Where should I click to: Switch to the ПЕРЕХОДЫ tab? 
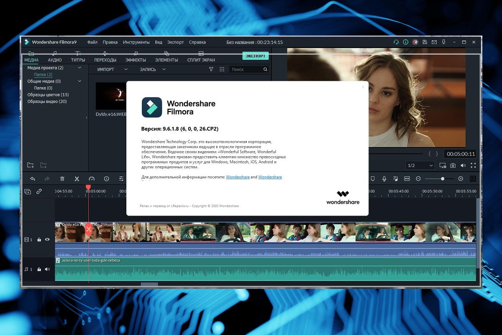point(105,57)
